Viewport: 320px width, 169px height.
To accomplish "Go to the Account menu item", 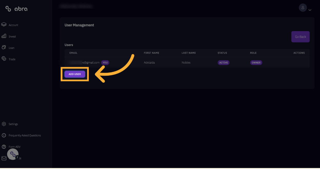I will [13, 25].
